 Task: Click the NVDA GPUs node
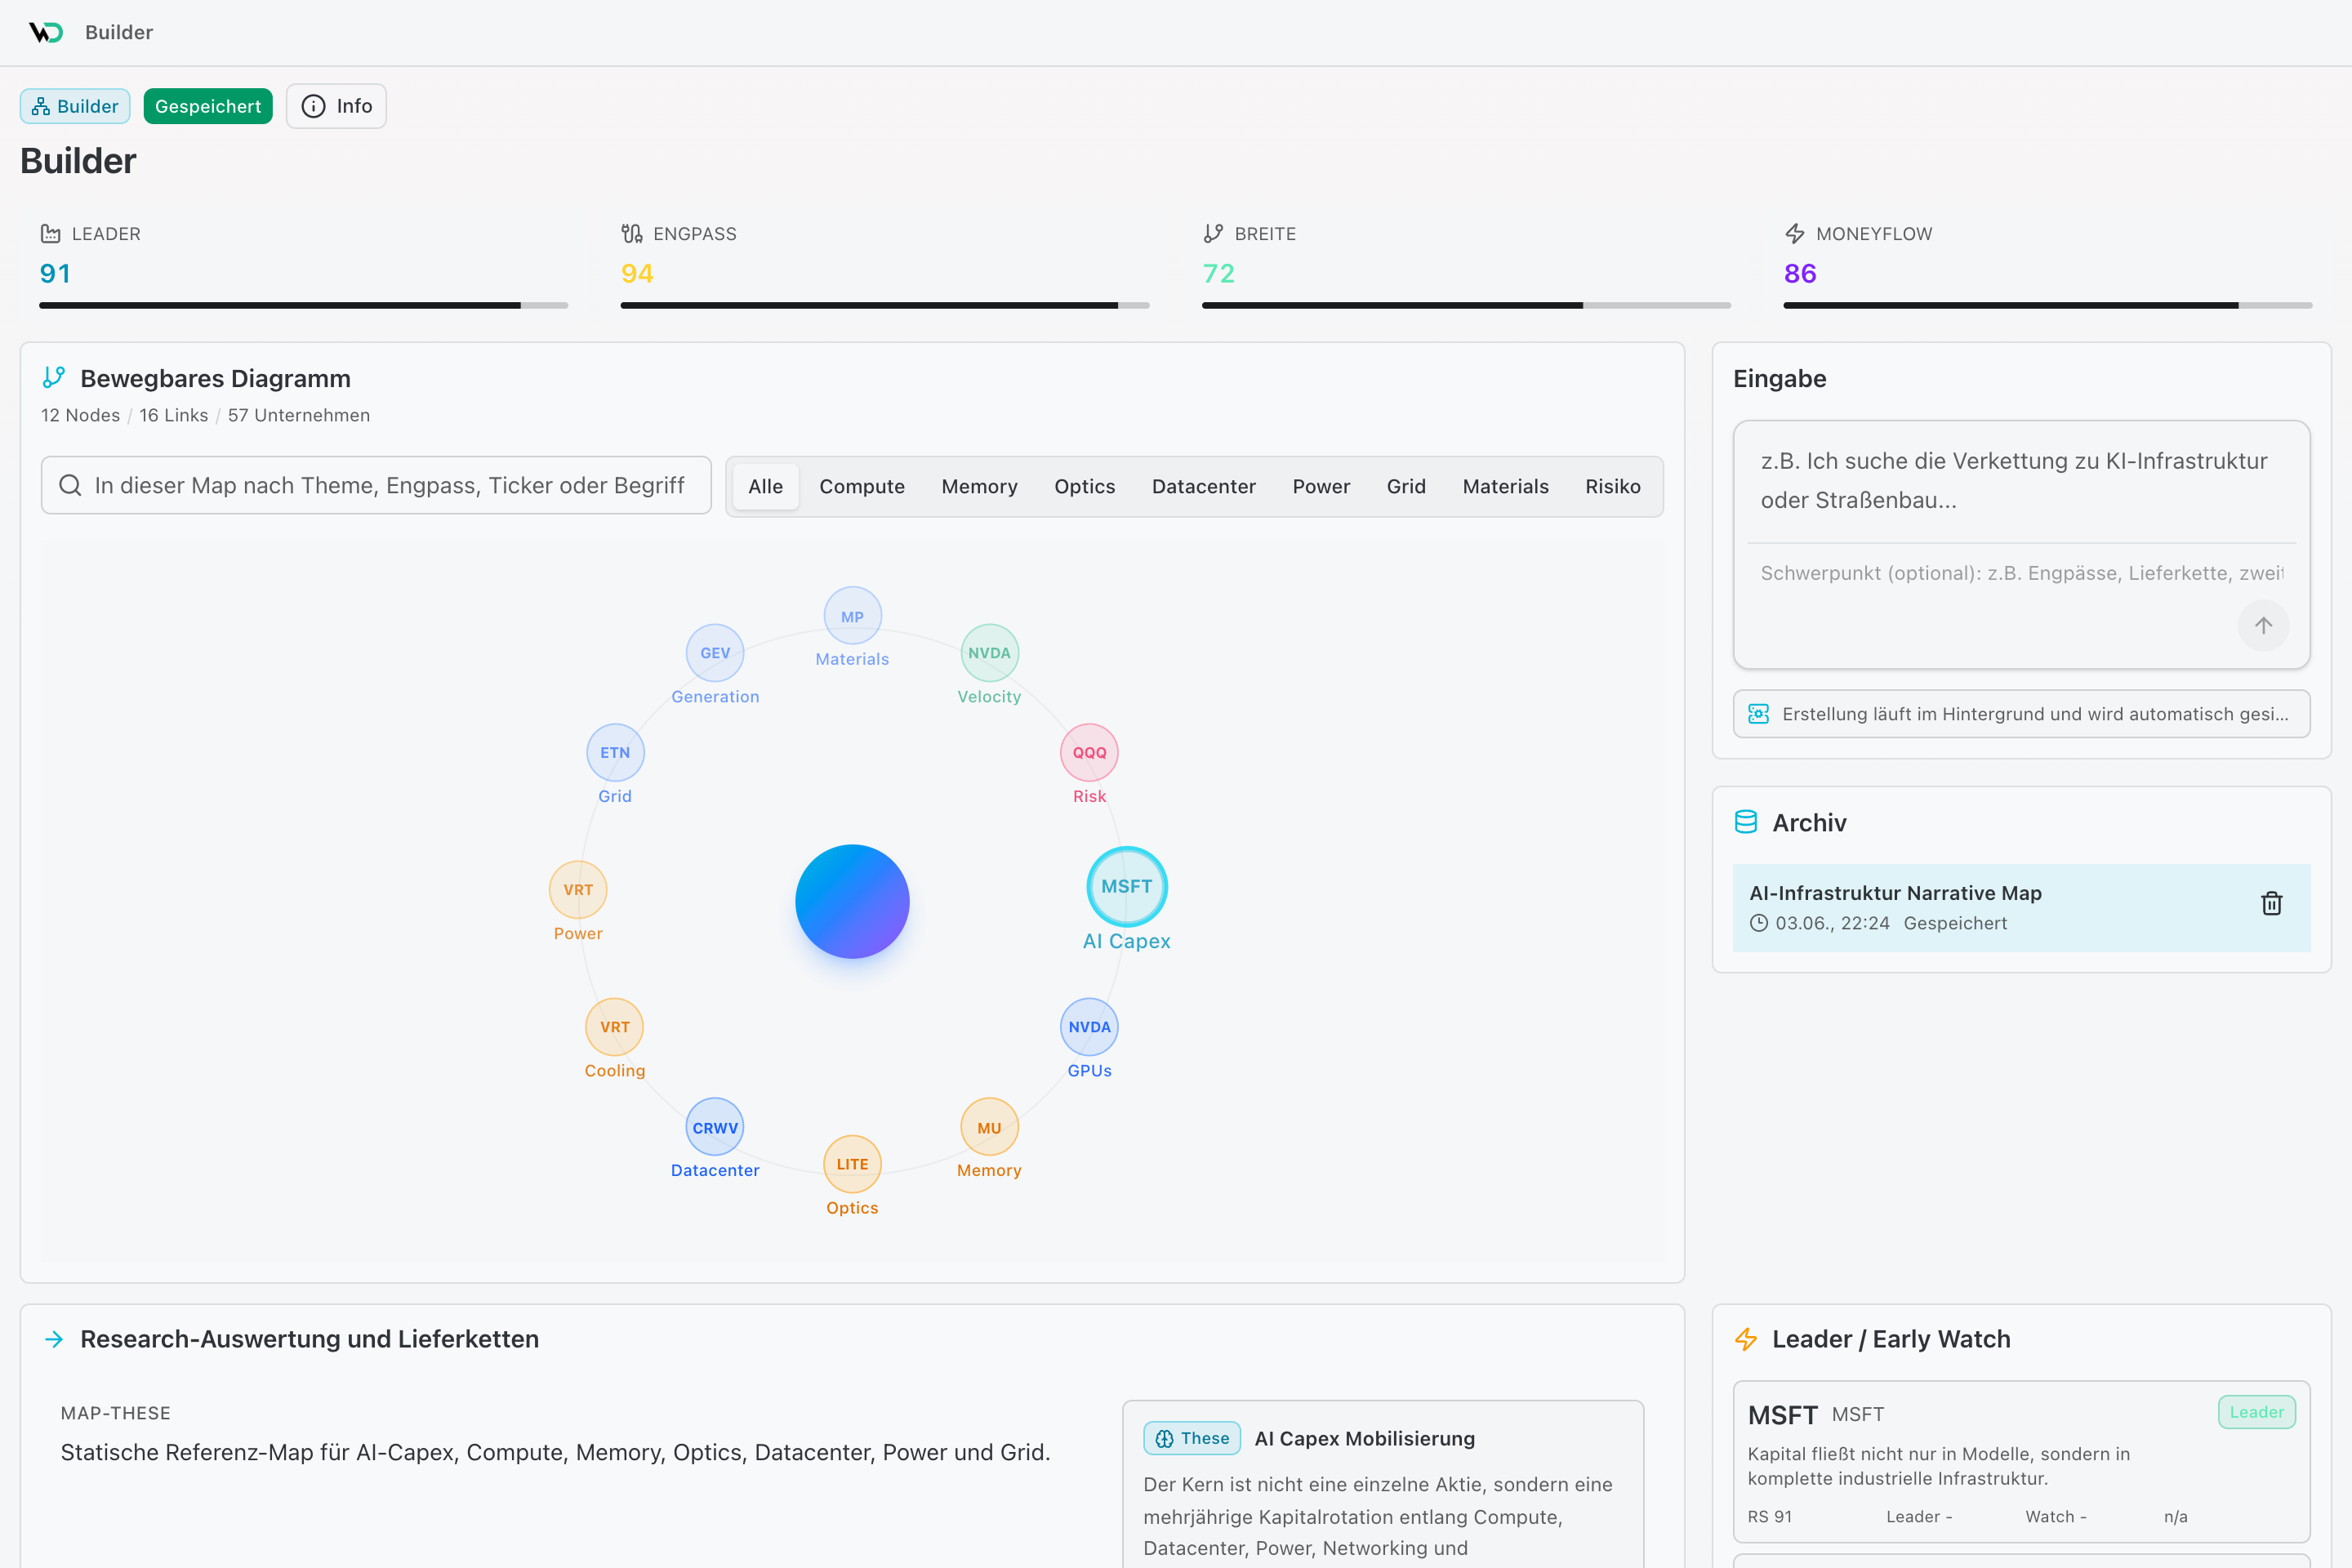[1089, 1027]
